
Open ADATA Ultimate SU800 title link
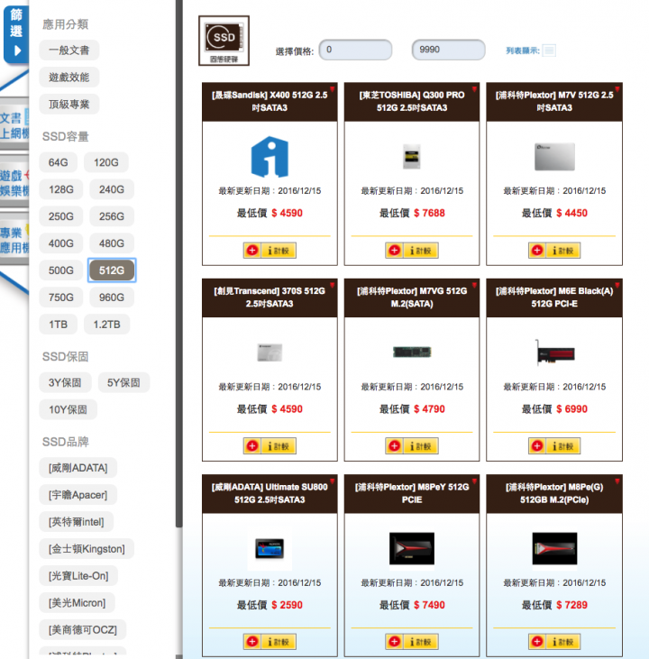pyautogui.click(x=270, y=493)
